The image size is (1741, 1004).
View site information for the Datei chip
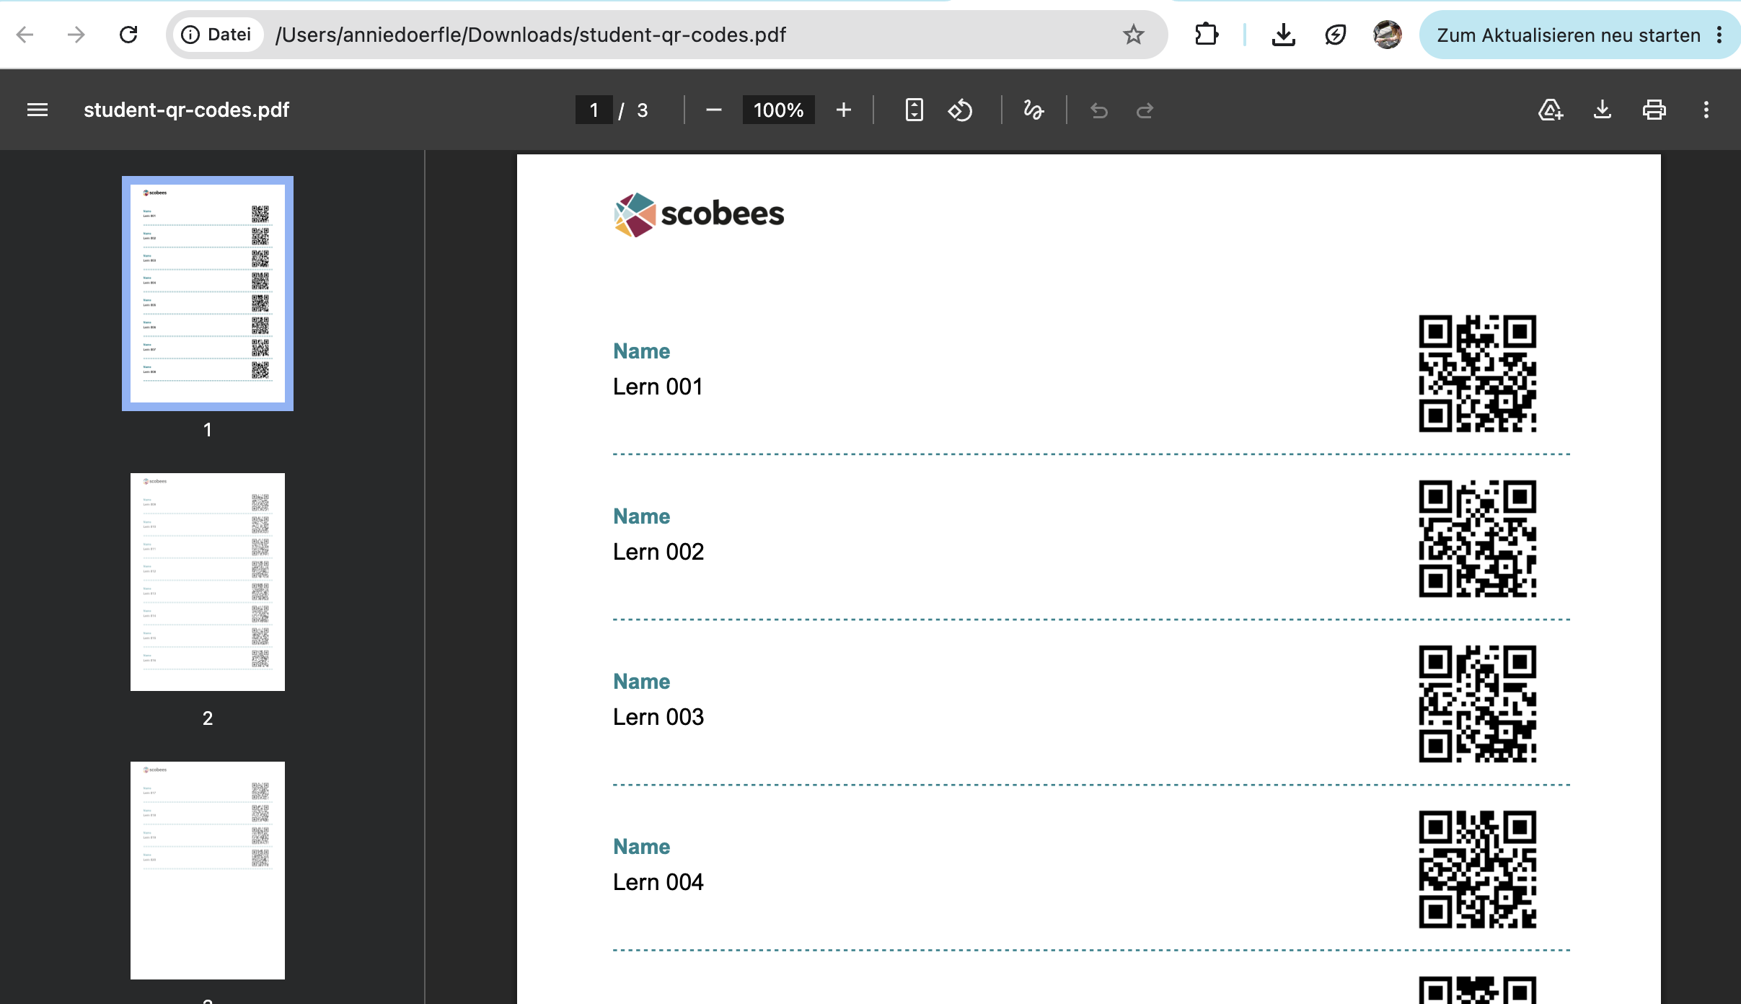217,35
